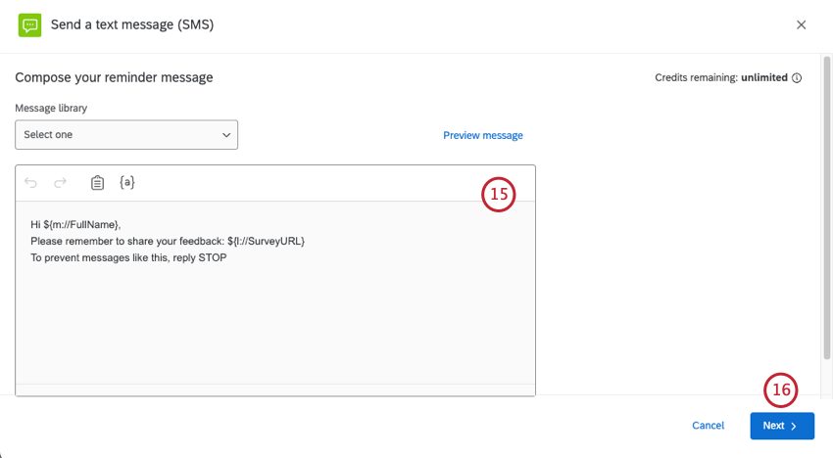
Task: Click the red step 16 marker
Action: [x=780, y=390]
